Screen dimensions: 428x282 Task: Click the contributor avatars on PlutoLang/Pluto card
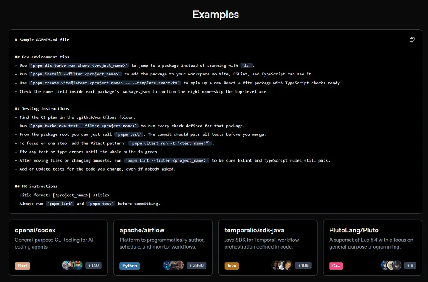(x=391, y=265)
